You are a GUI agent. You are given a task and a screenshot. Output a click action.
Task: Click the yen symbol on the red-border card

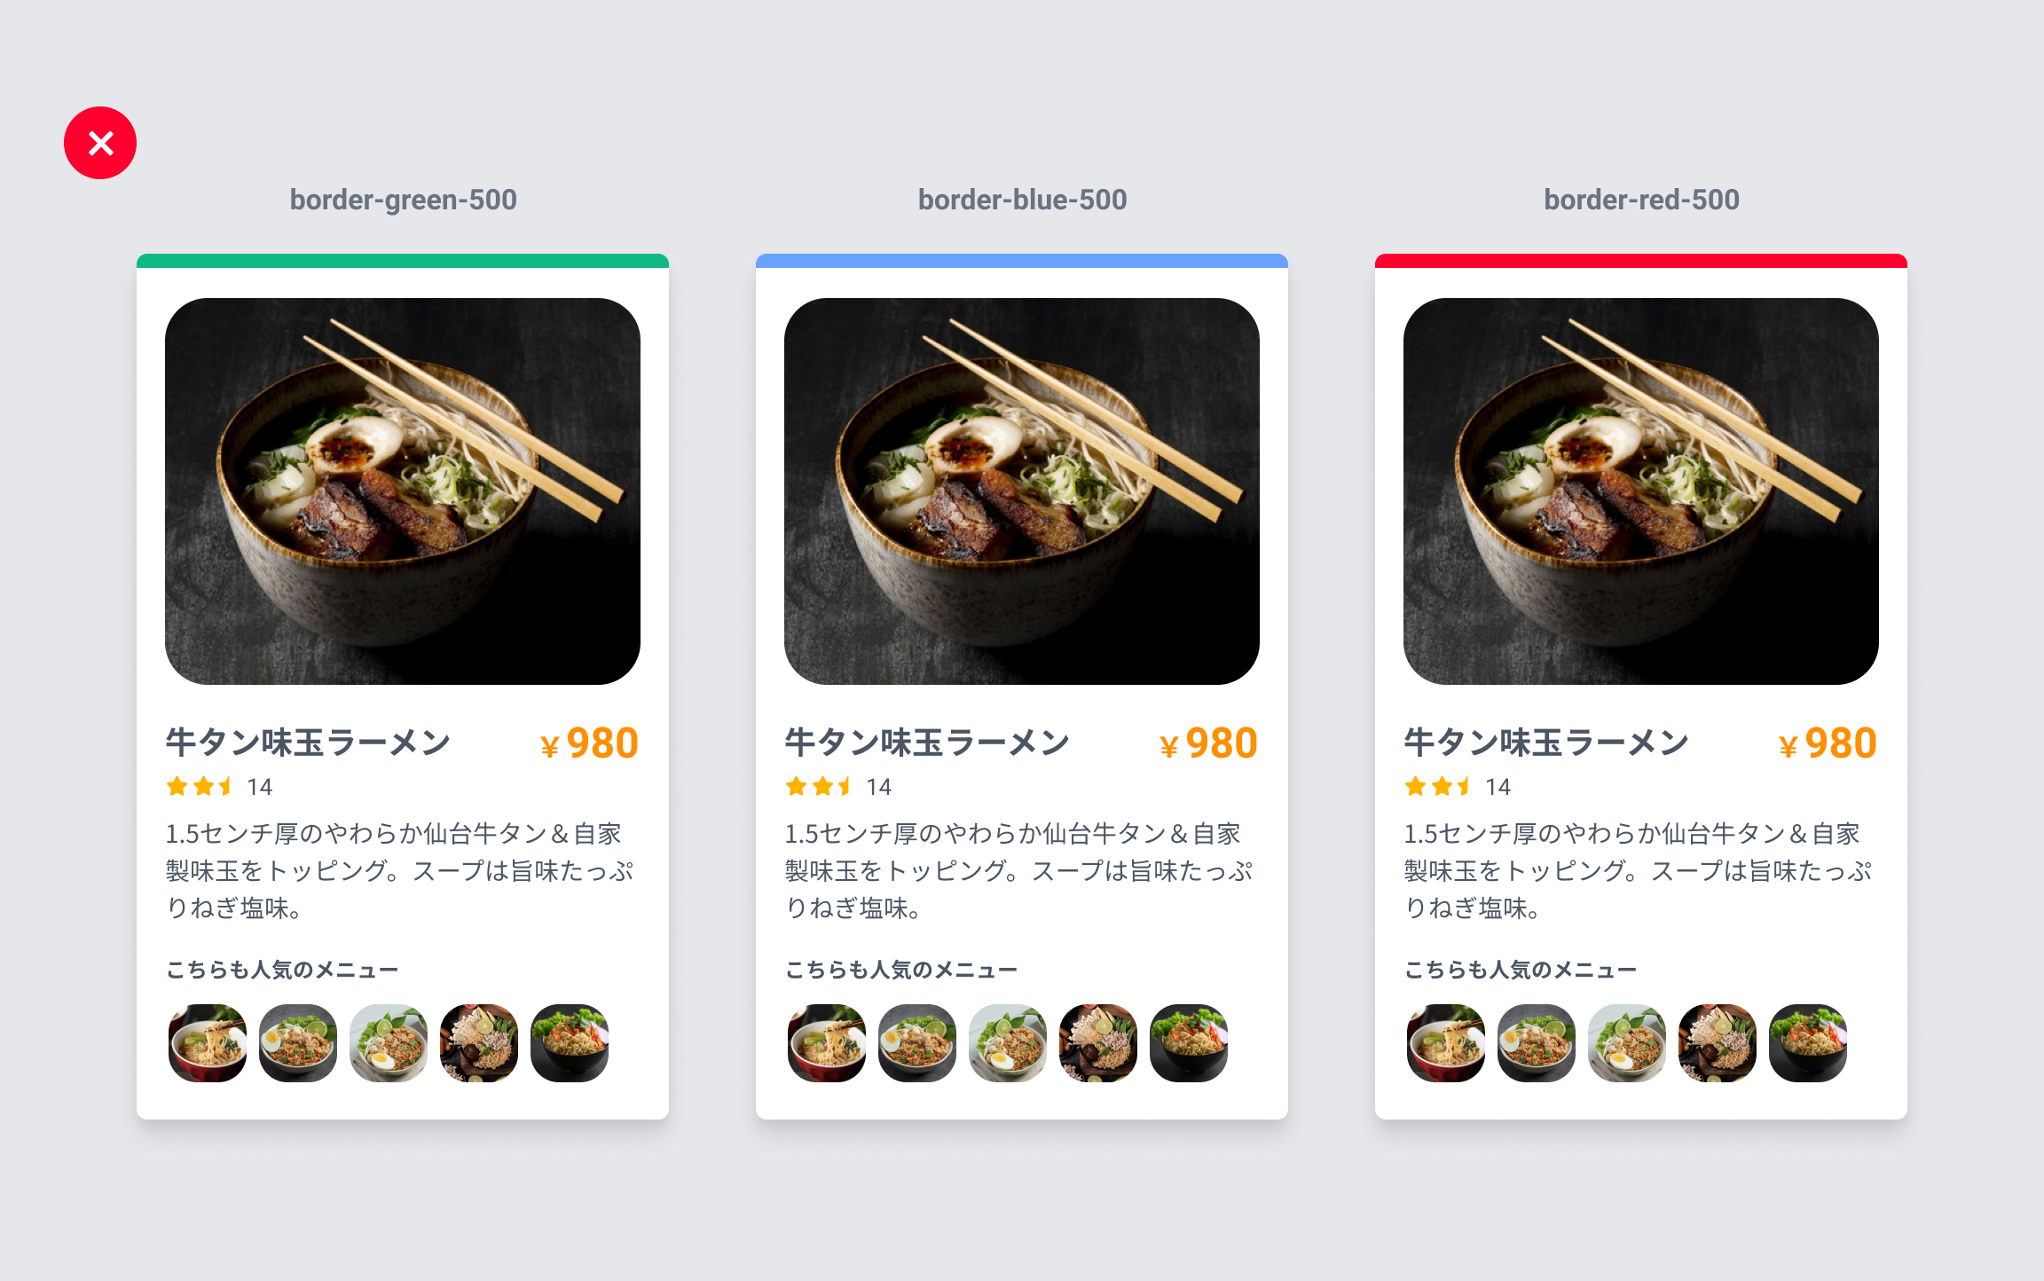1788,744
